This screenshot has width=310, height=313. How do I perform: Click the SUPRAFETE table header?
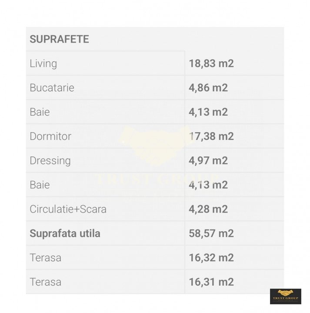tap(59, 39)
